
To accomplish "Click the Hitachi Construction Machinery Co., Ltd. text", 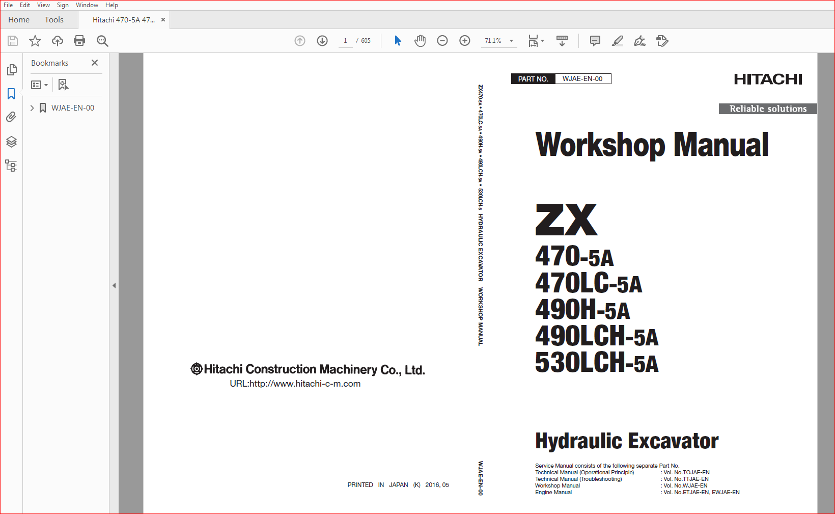I will pos(308,369).
